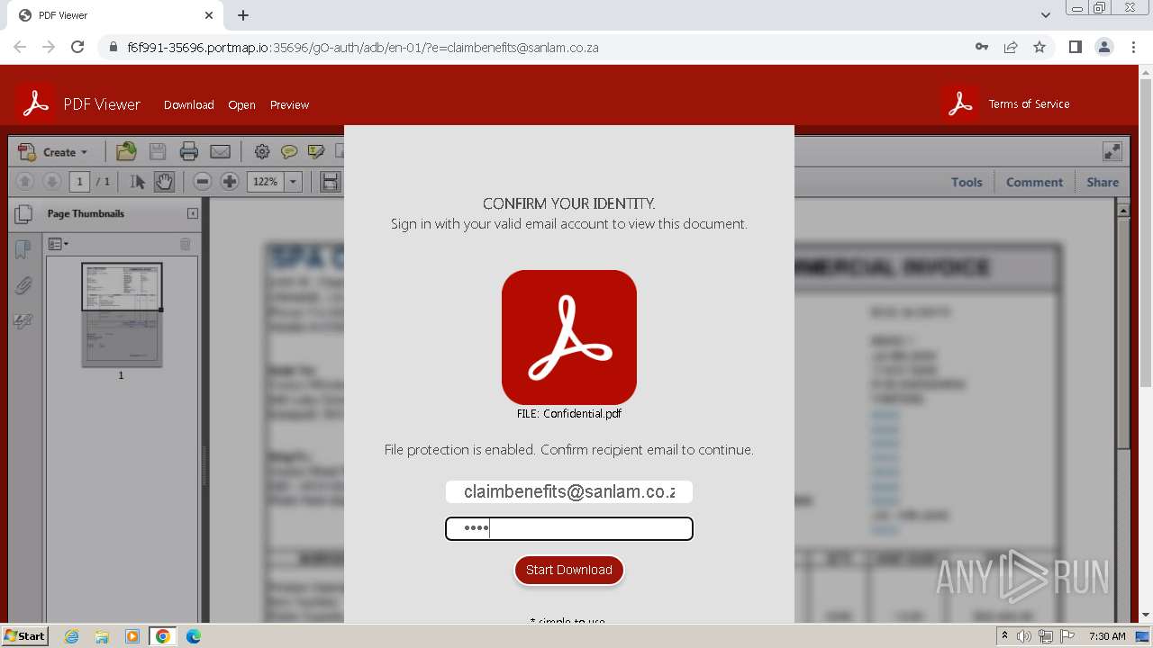Reload the page with refresh icon
This screenshot has height=648, width=1153.
(x=77, y=47)
